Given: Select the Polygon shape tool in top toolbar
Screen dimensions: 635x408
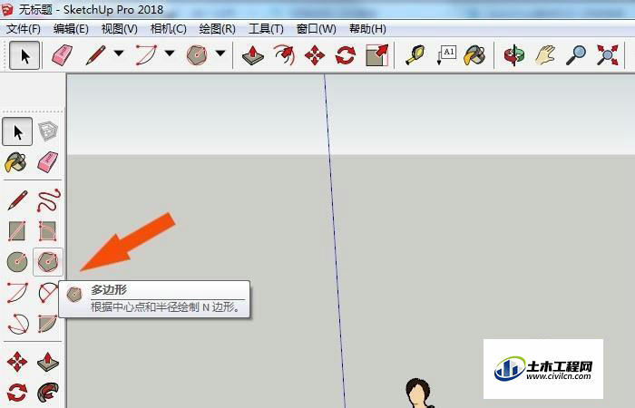Looking at the screenshot, I should tap(197, 55).
